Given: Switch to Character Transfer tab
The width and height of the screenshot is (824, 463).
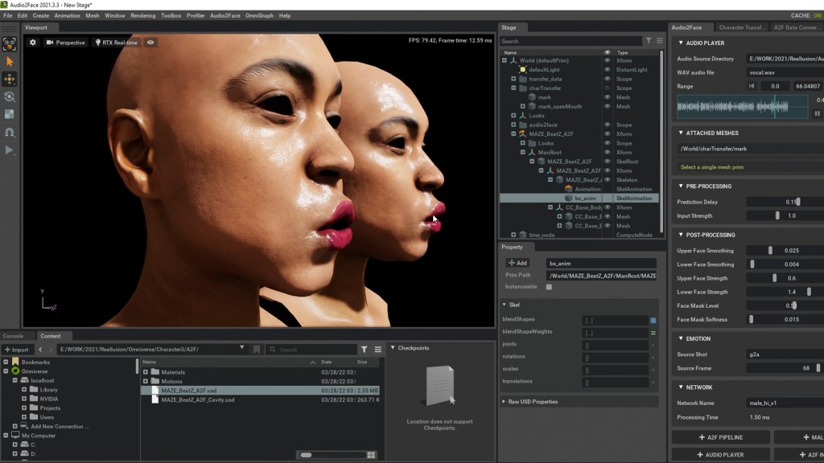Looking at the screenshot, I should (742, 27).
